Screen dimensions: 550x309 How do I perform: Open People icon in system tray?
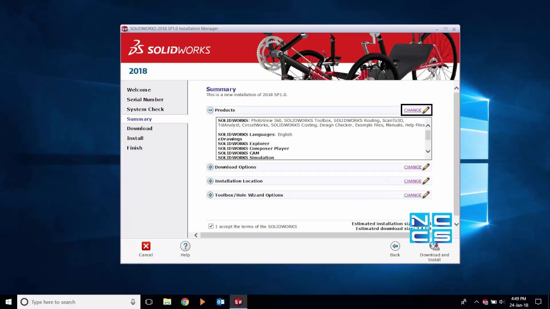tap(464, 302)
